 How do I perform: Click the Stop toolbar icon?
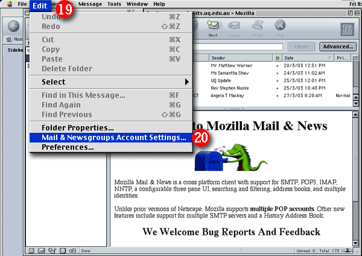point(280,27)
